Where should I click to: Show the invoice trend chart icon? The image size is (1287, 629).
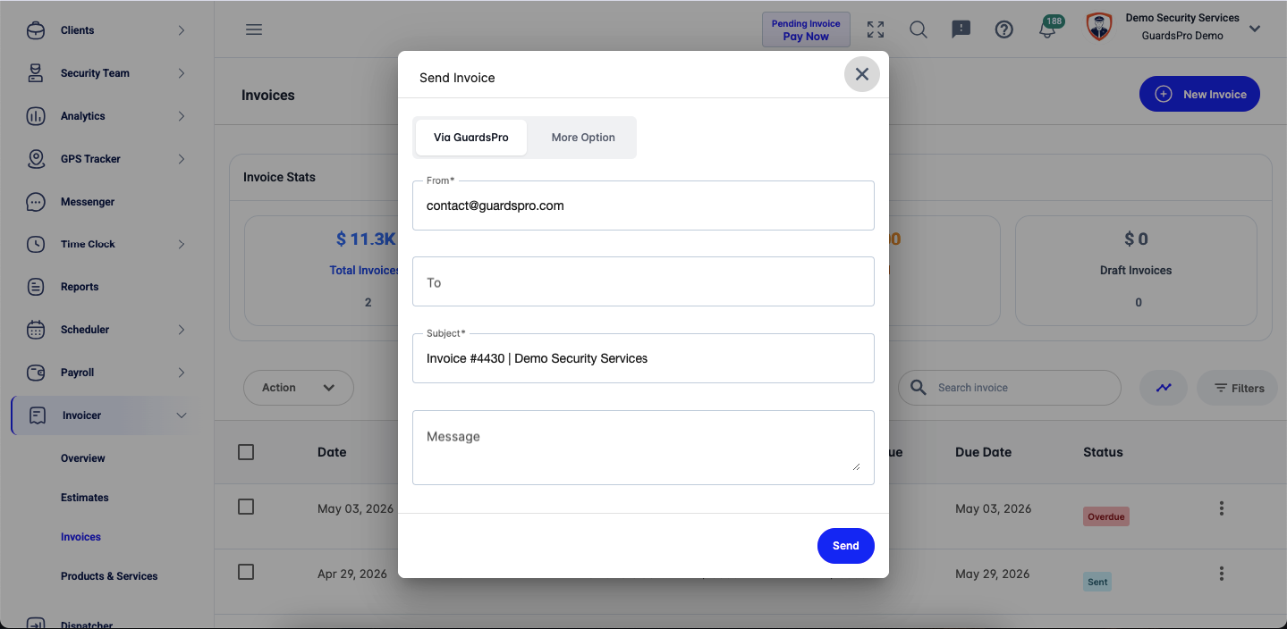1164,388
